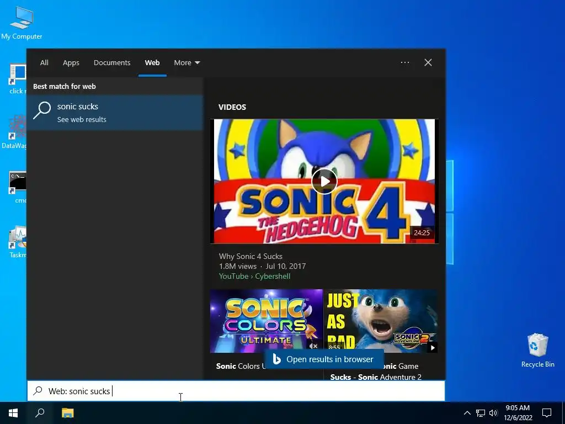Open the cmd shortcut on the desktop

[18, 188]
